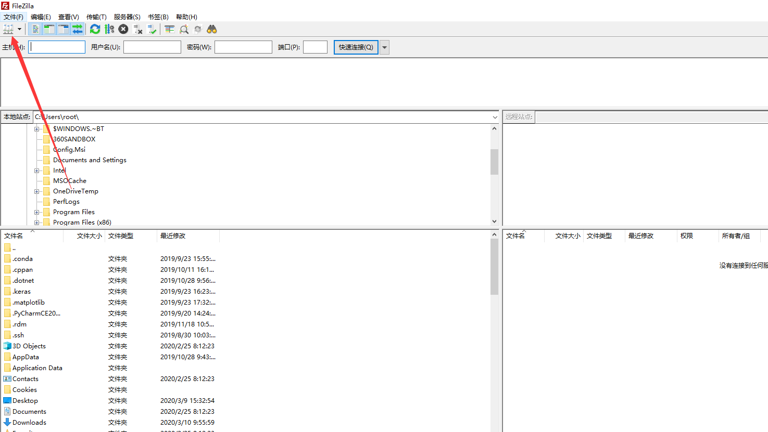Image resolution: width=768 pixels, height=432 pixels.
Task: Click the Desktop folder icon
Action: tap(7, 400)
